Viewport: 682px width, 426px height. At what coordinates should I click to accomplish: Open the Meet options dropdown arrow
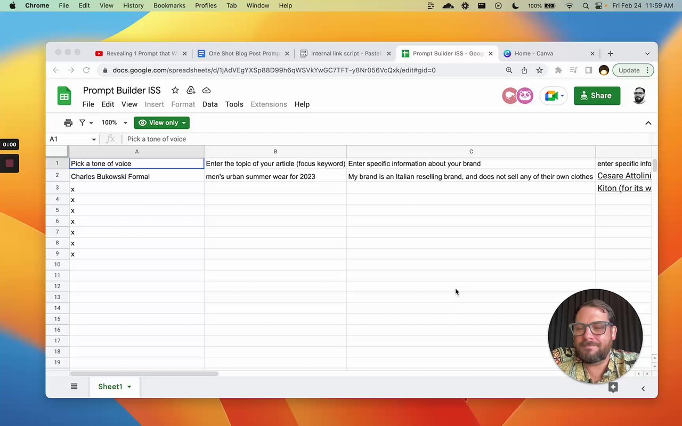point(562,96)
